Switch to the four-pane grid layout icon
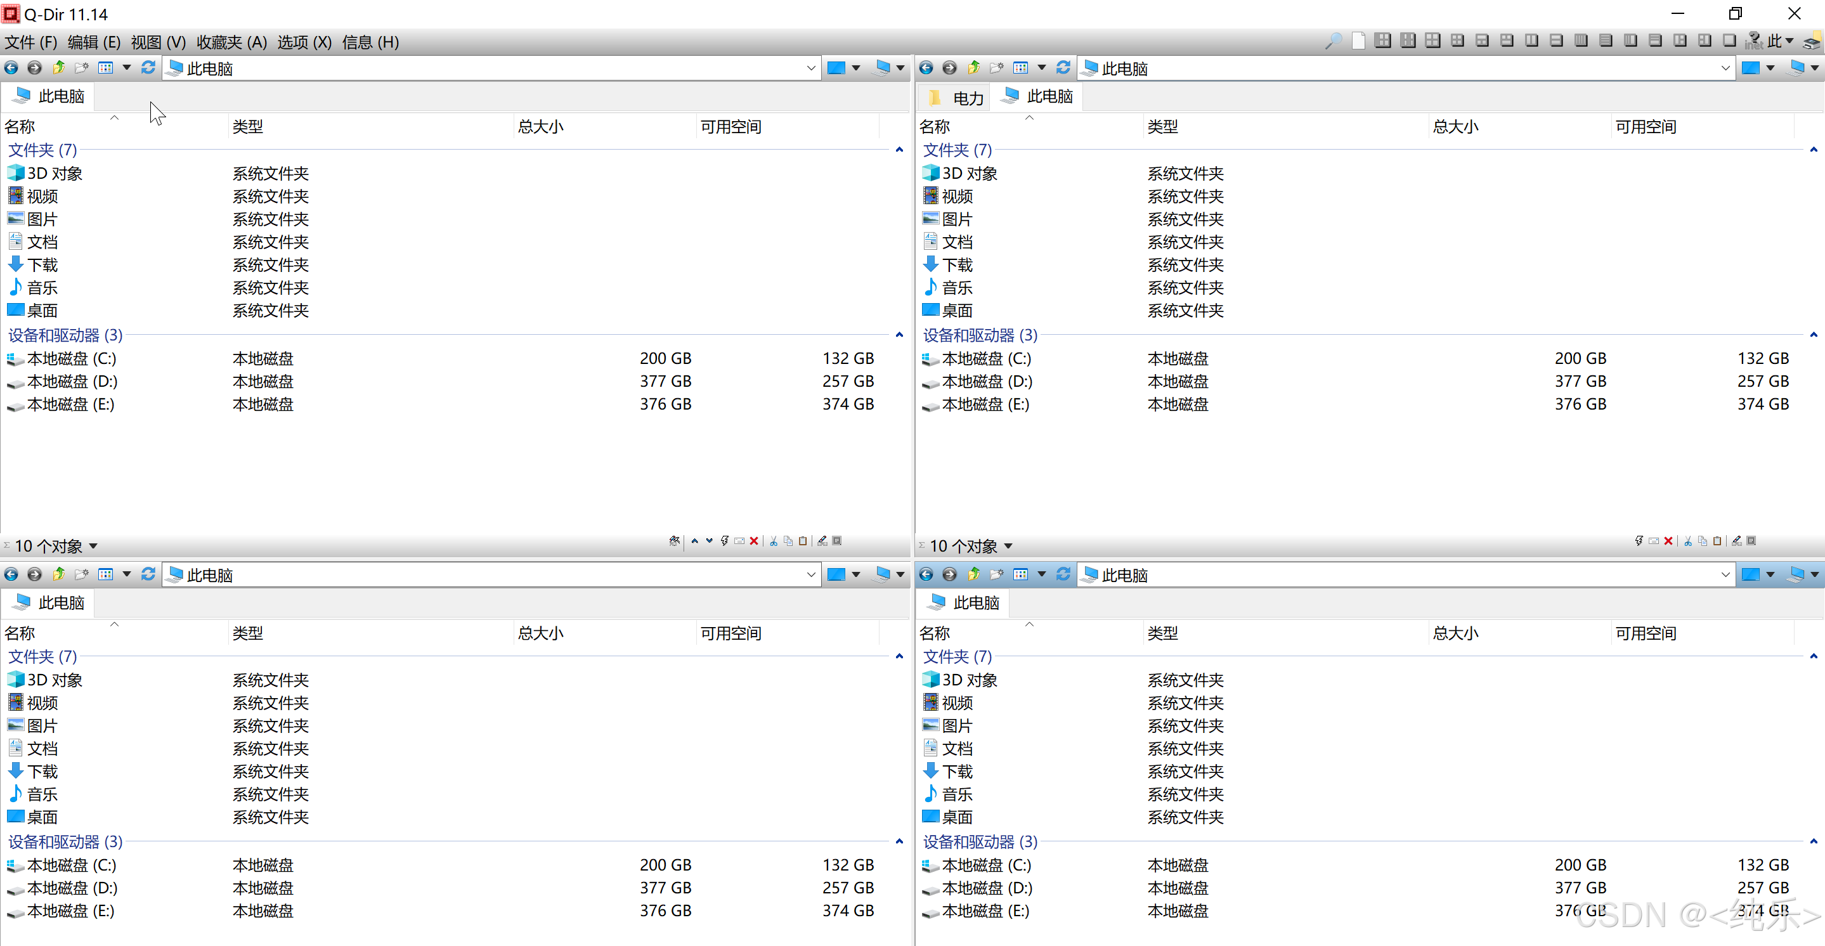Viewport: 1825px width, 946px height. (x=1457, y=41)
